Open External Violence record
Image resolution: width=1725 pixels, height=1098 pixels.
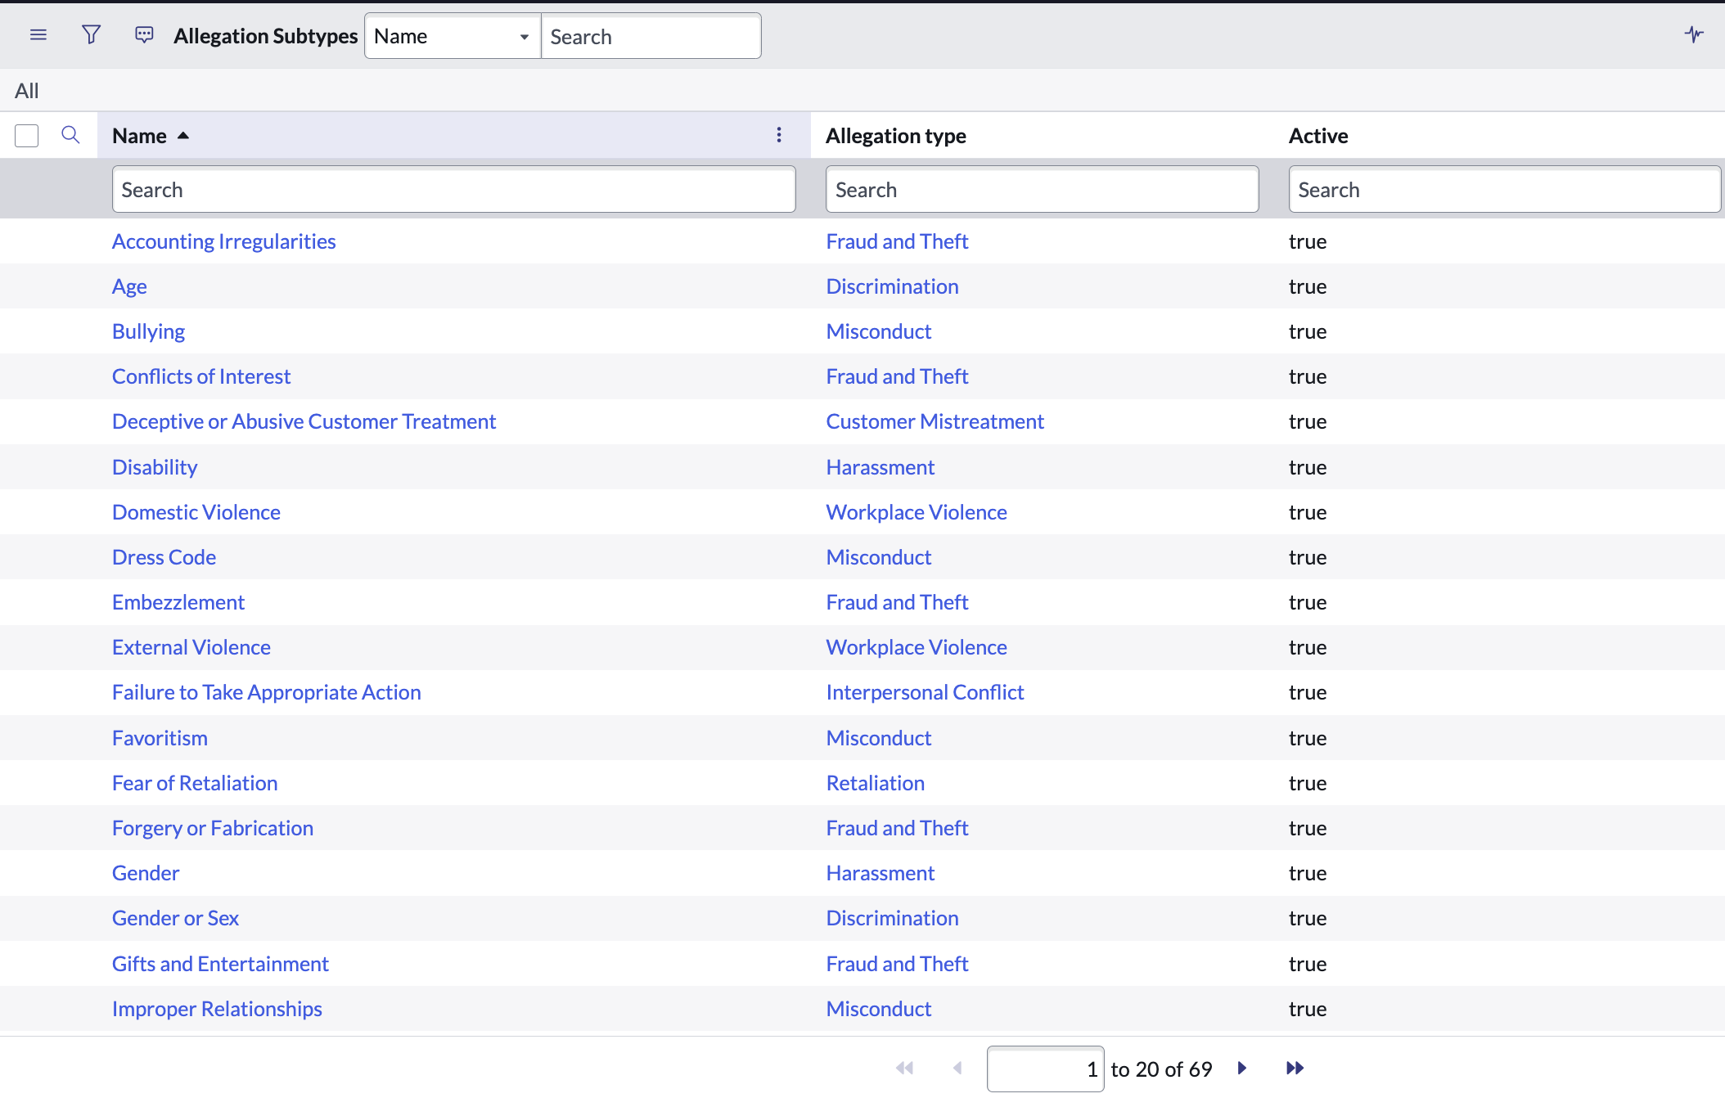click(x=191, y=647)
